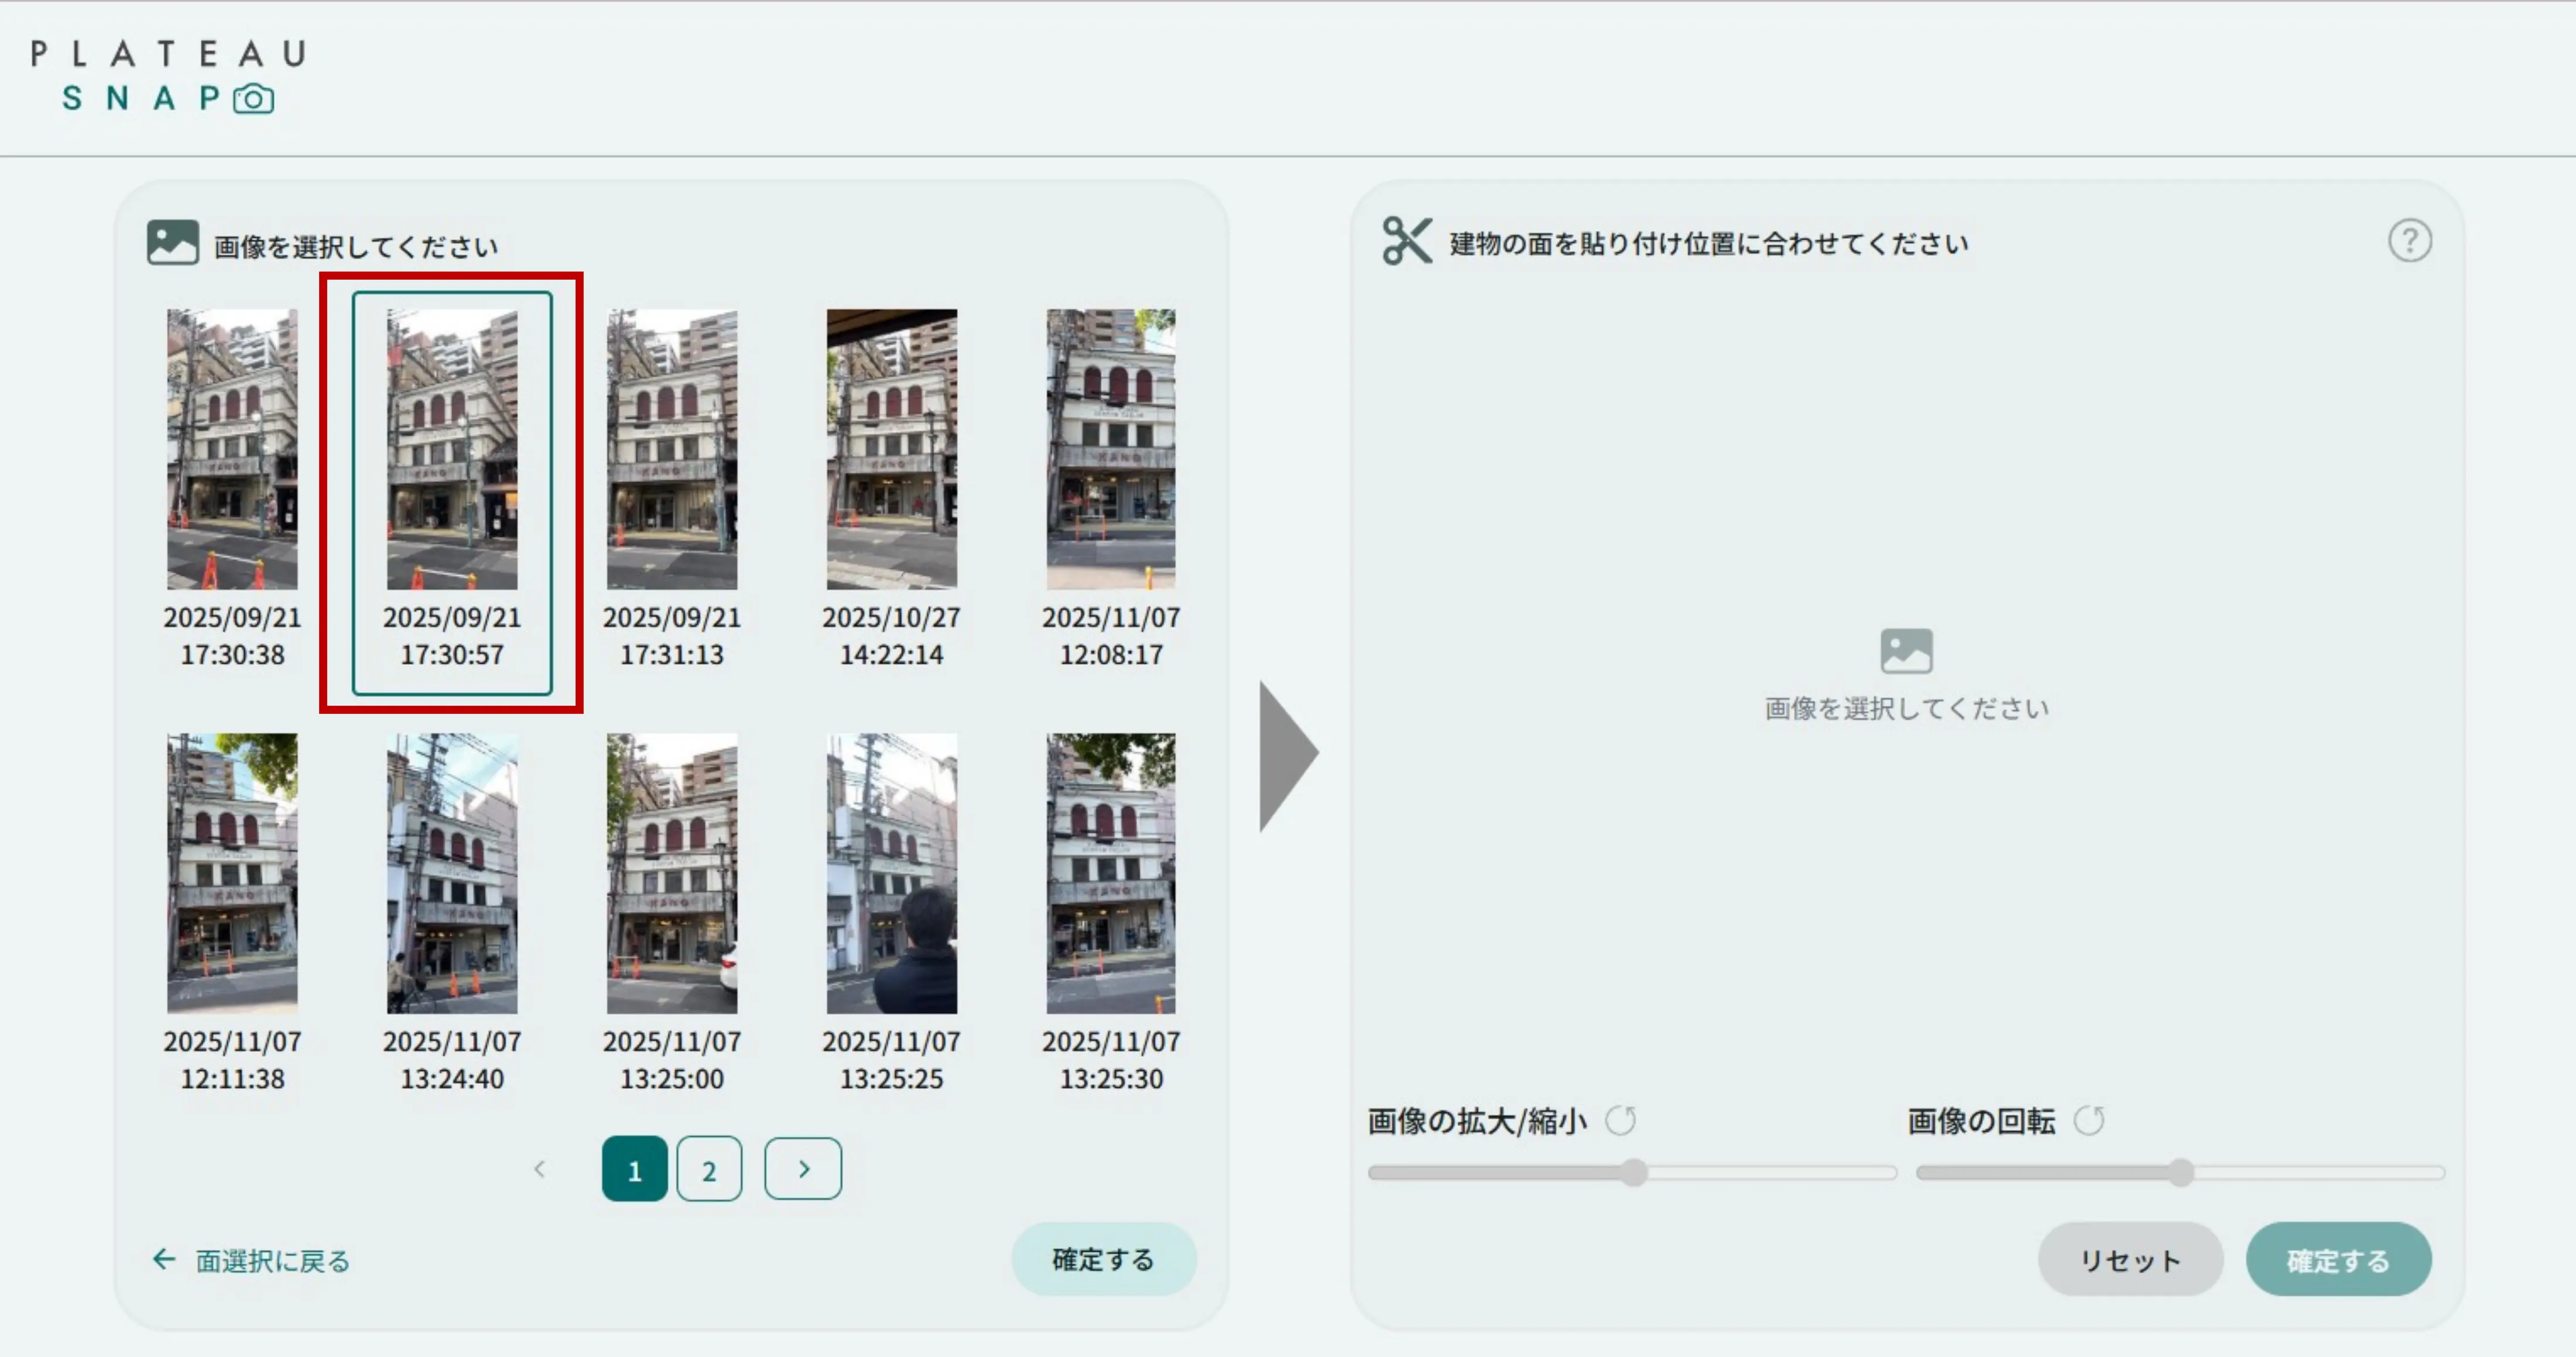Viewport: 2576px width, 1357px height.
Task: Click the help question mark icon
Action: [x=2409, y=241]
